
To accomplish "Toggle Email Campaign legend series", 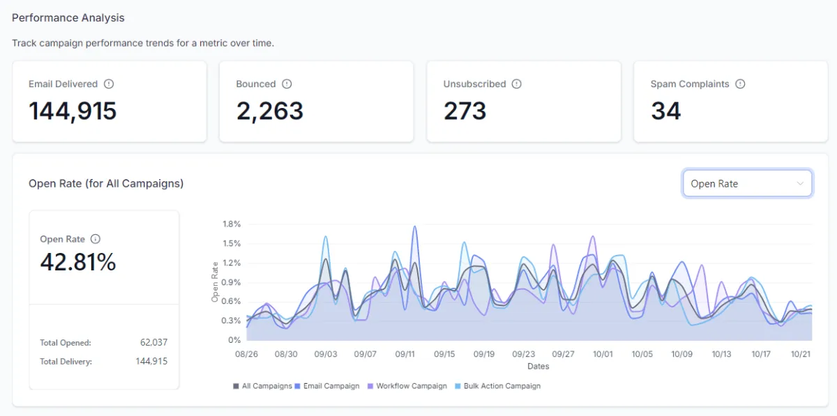I will coord(327,386).
